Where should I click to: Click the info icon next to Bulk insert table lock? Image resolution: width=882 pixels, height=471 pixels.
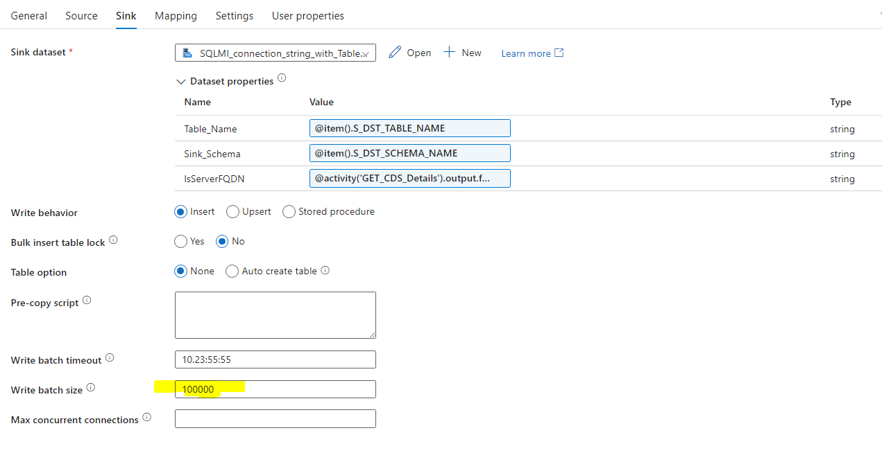pos(114,240)
